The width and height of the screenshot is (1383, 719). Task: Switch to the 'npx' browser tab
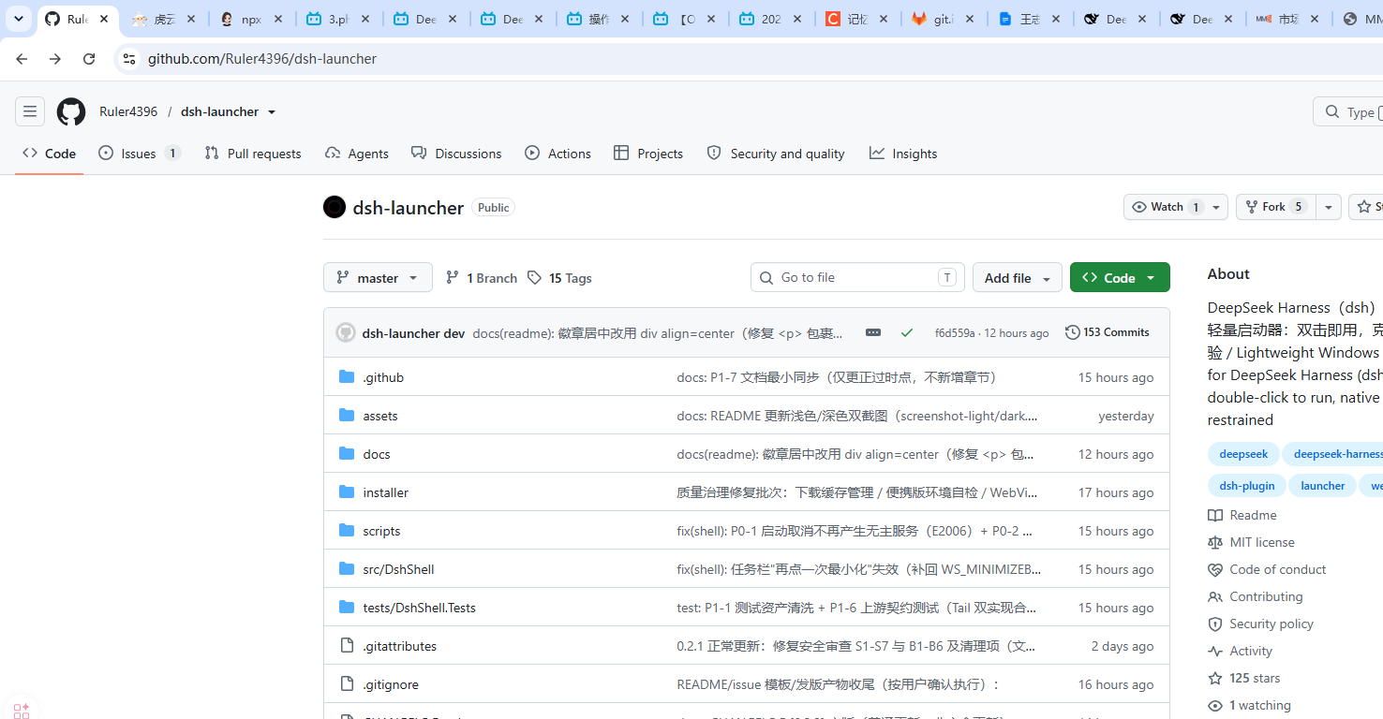[x=249, y=19]
